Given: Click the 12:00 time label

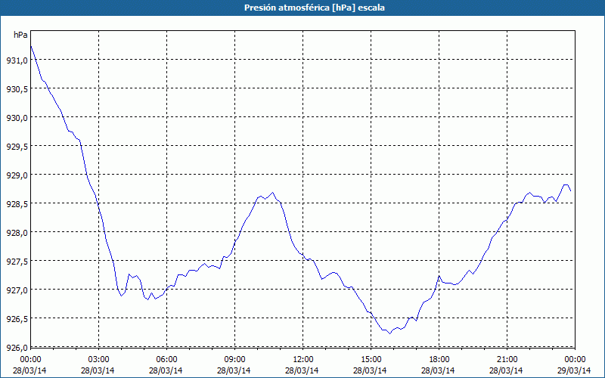Looking at the screenshot, I should tap(302, 360).
